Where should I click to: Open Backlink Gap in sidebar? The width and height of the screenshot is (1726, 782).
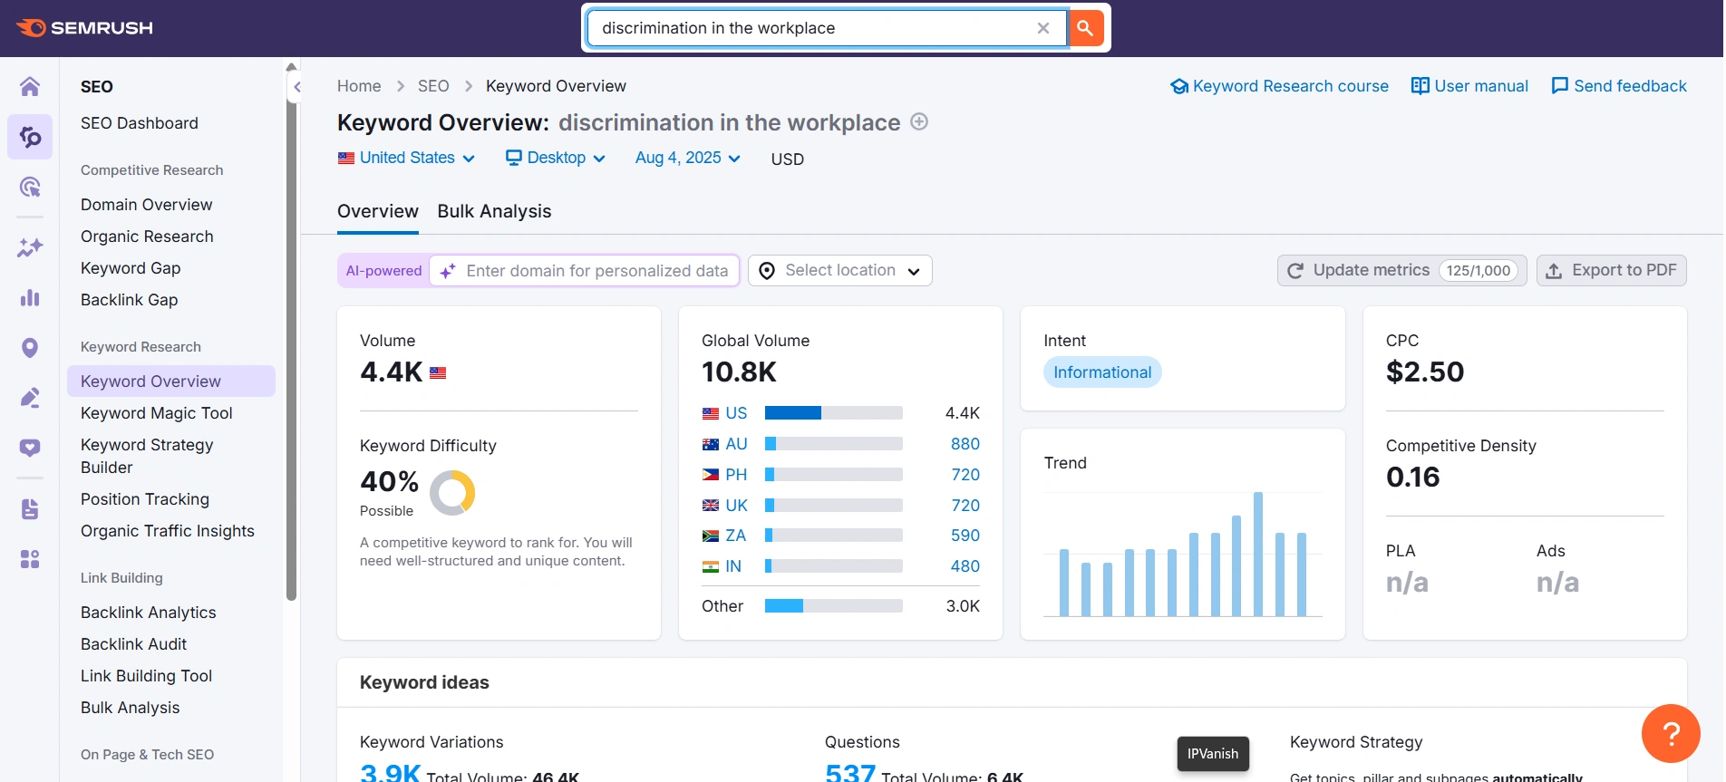coord(130,300)
